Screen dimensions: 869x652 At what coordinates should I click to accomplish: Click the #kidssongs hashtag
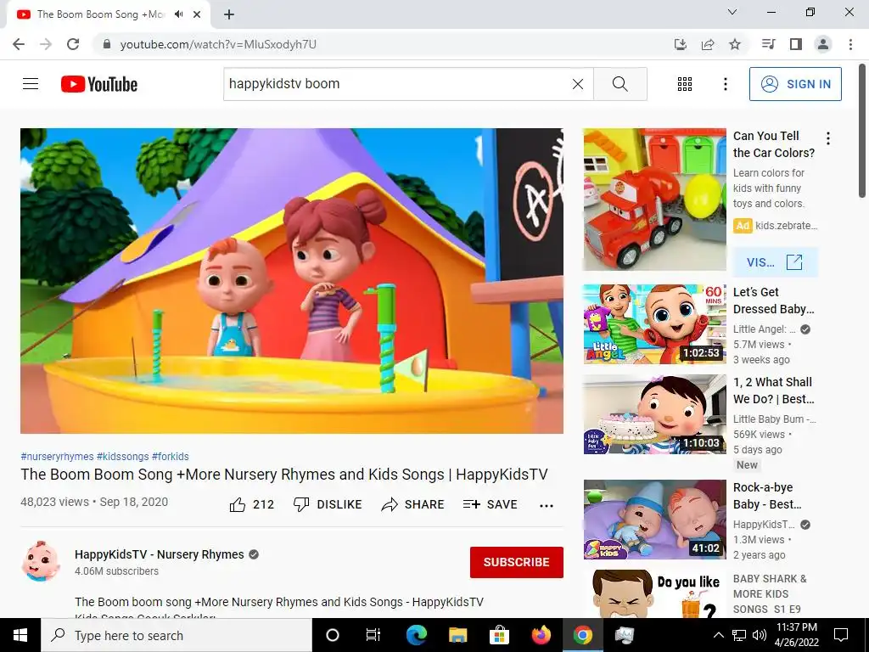coord(122,456)
